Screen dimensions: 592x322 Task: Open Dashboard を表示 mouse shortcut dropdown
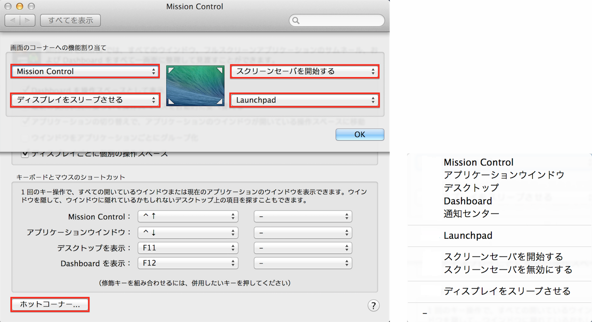point(303,263)
